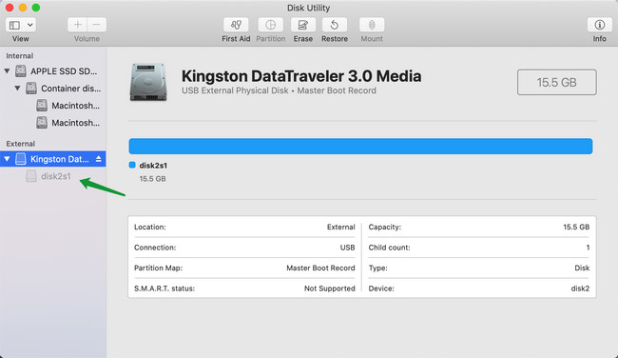
Task: Click the yellow minimize window button
Action: click(23, 8)
